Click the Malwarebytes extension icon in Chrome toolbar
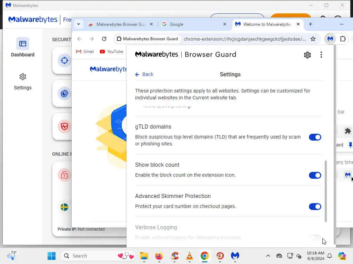Viewport: 353px width, 264px height. click(x=330, y=39)
